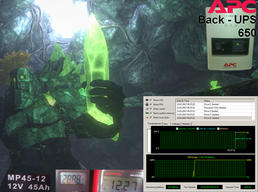Click the Elapsed Time 0:02:33 field
The height and width of the screenshot is (192, 258).
coord(248,187)
